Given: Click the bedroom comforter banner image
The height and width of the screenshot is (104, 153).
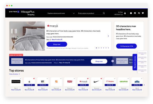Looking at the screenshot, I should 27,36.
